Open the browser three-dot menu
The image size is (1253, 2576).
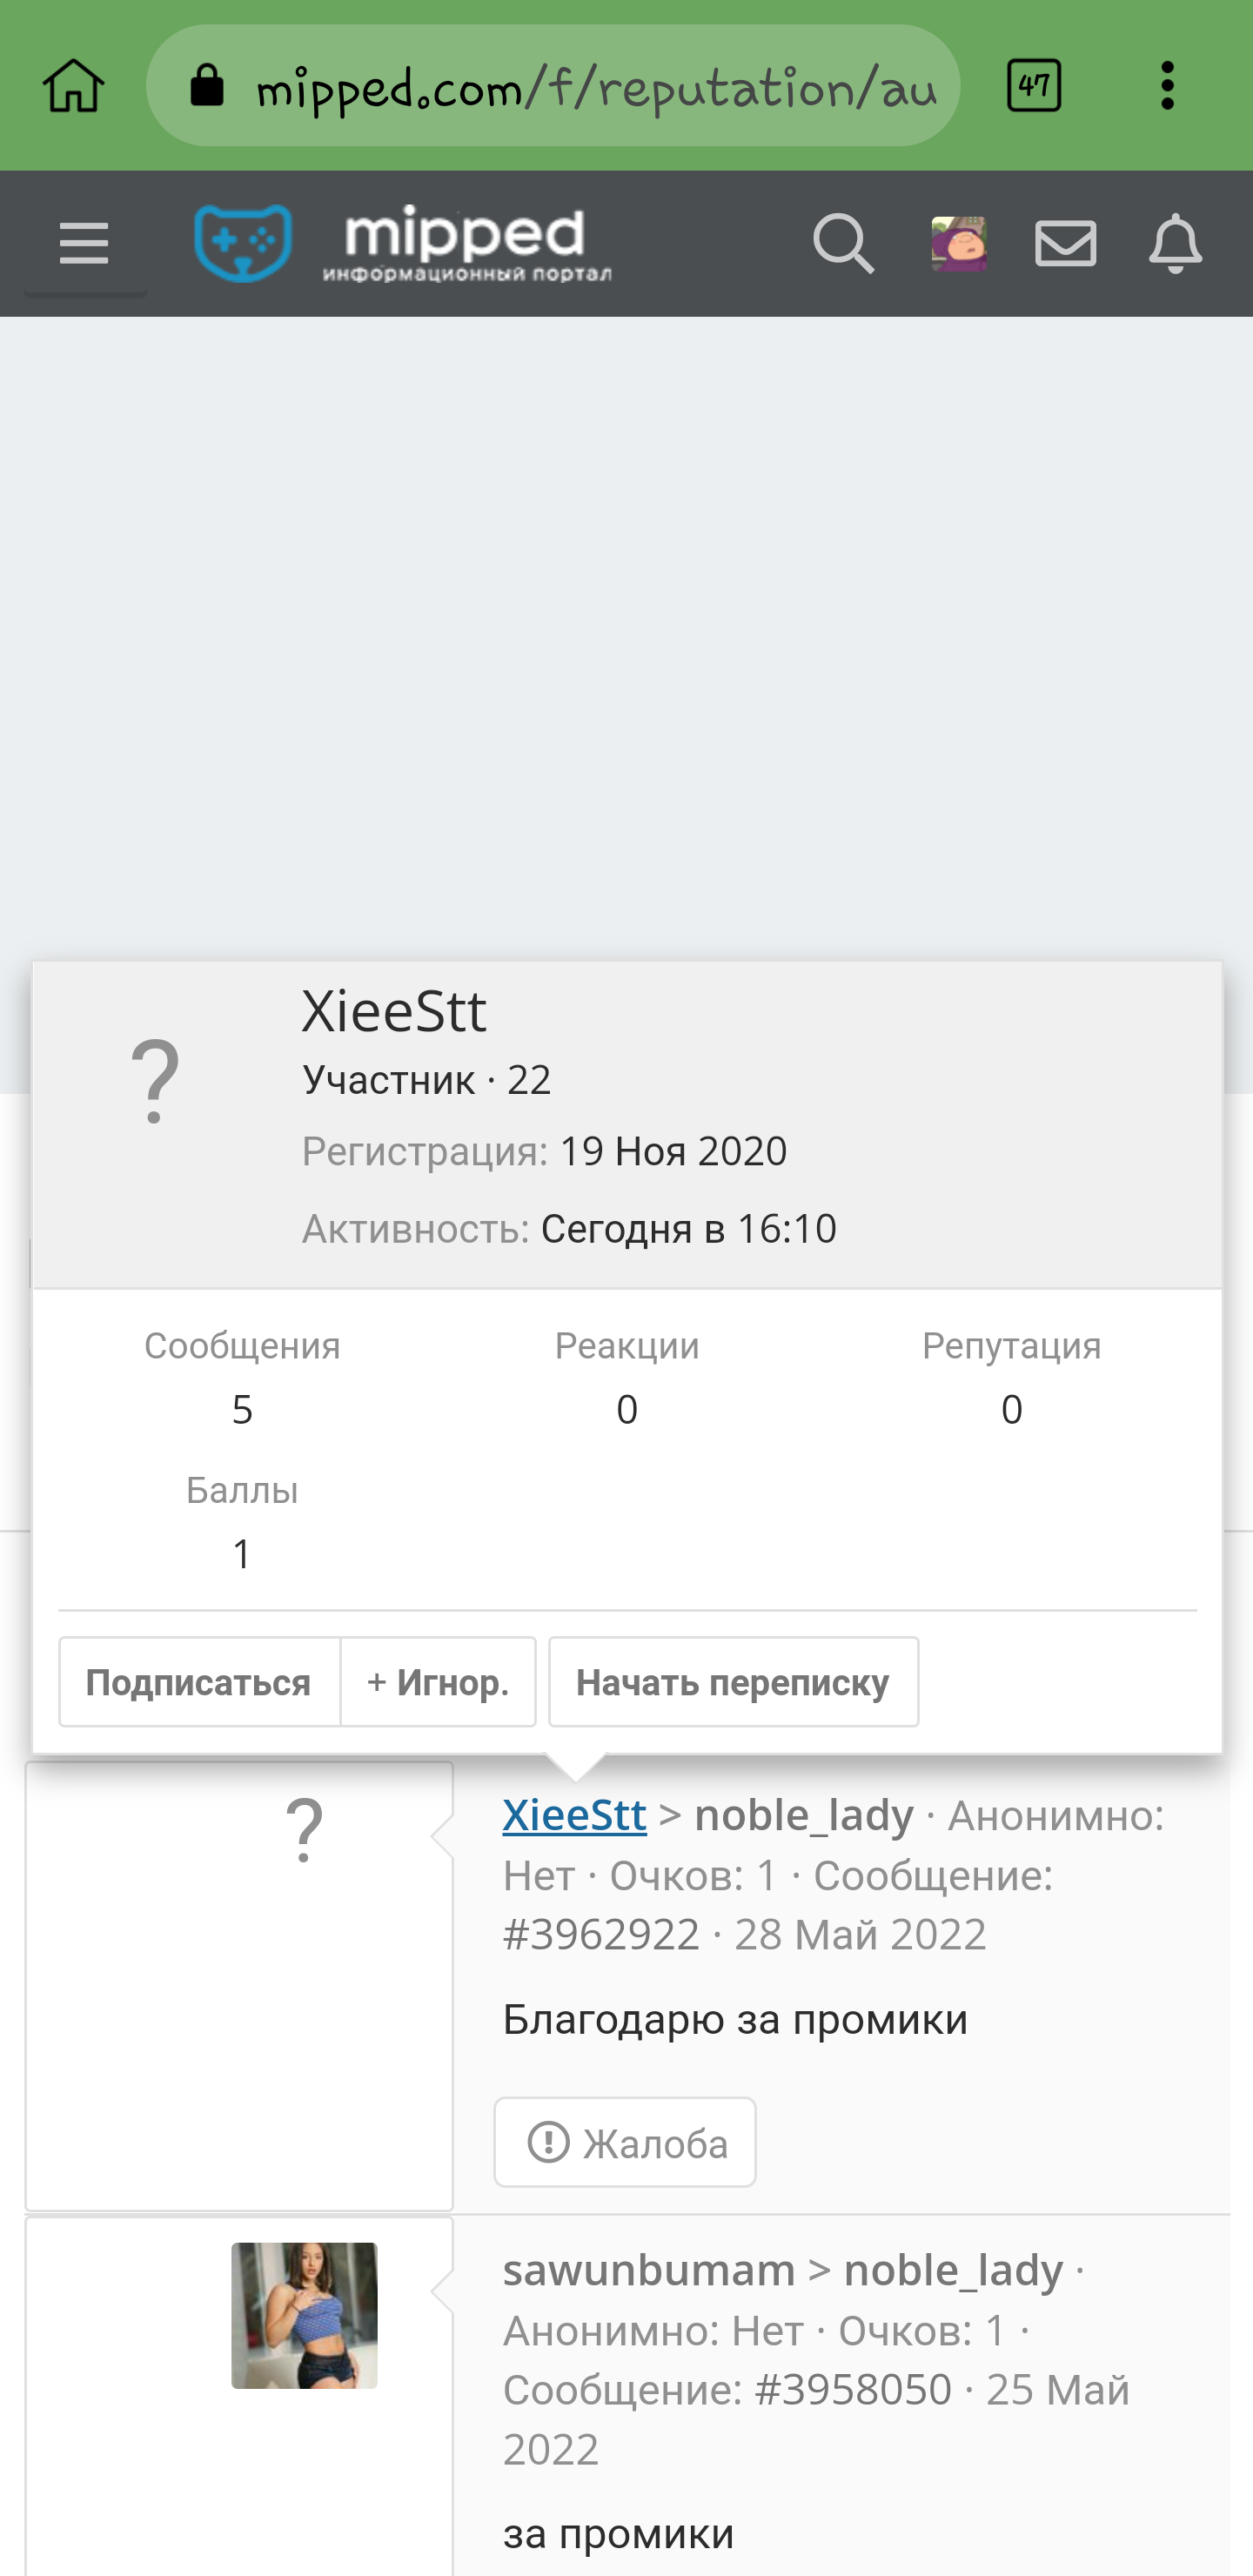click(1167, 86)
